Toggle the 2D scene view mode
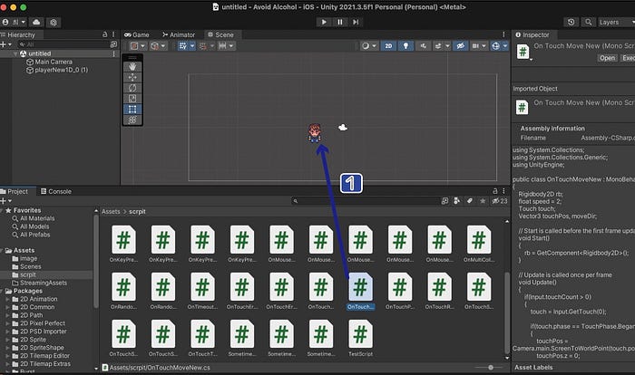635x375 pixels. coord(388,45)
